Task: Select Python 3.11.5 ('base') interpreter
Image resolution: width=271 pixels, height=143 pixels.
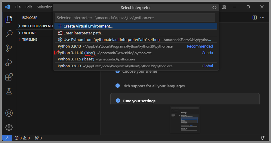Action: 136,59
